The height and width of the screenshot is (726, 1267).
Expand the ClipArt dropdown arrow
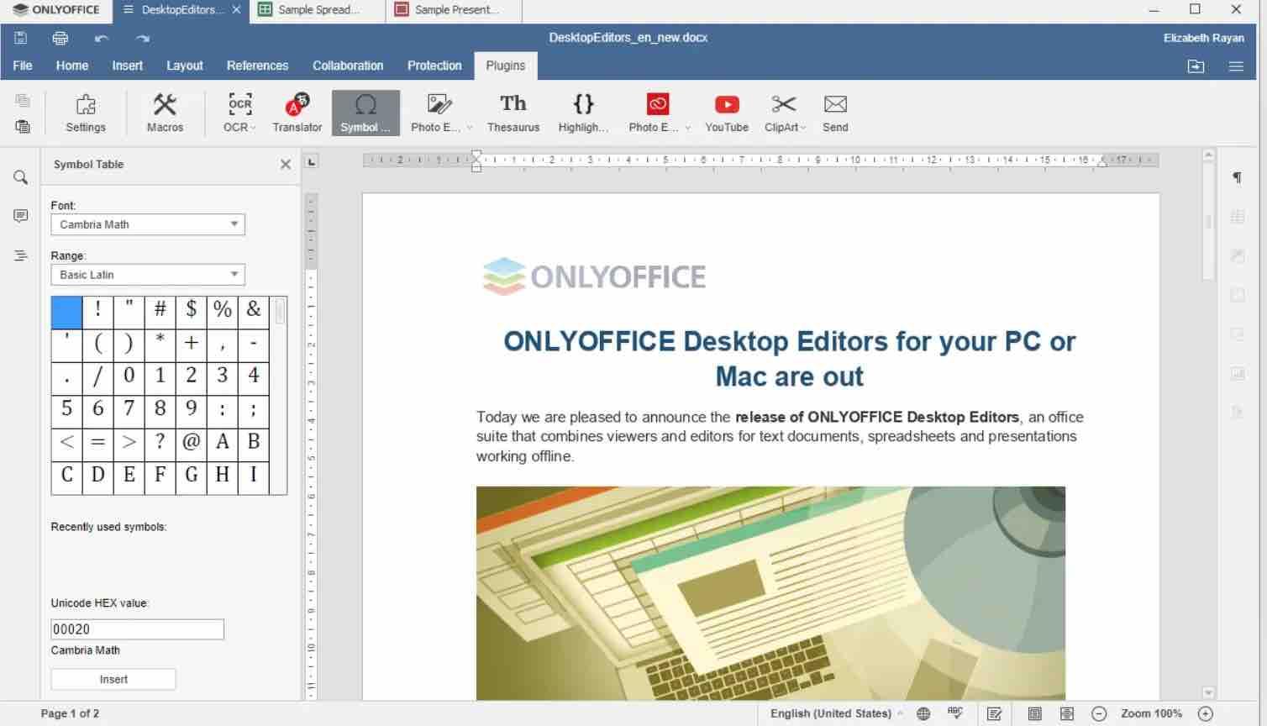(803, 128)
